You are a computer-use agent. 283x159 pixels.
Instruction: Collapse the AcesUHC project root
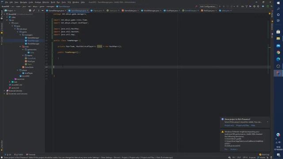point(4,14)
